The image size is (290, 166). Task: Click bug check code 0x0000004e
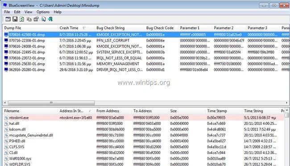pos(155,41)
